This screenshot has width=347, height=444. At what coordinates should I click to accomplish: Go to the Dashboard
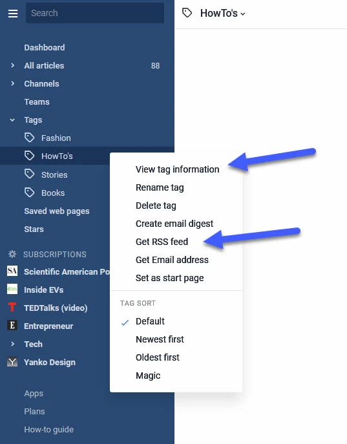point(45,47)
